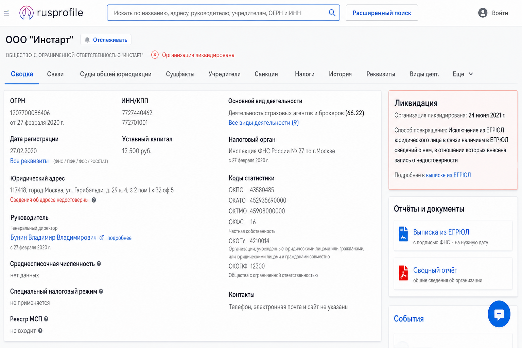Click the ОКОГУ code 4210014
The image size is (522, 348).
coord(260,241)
